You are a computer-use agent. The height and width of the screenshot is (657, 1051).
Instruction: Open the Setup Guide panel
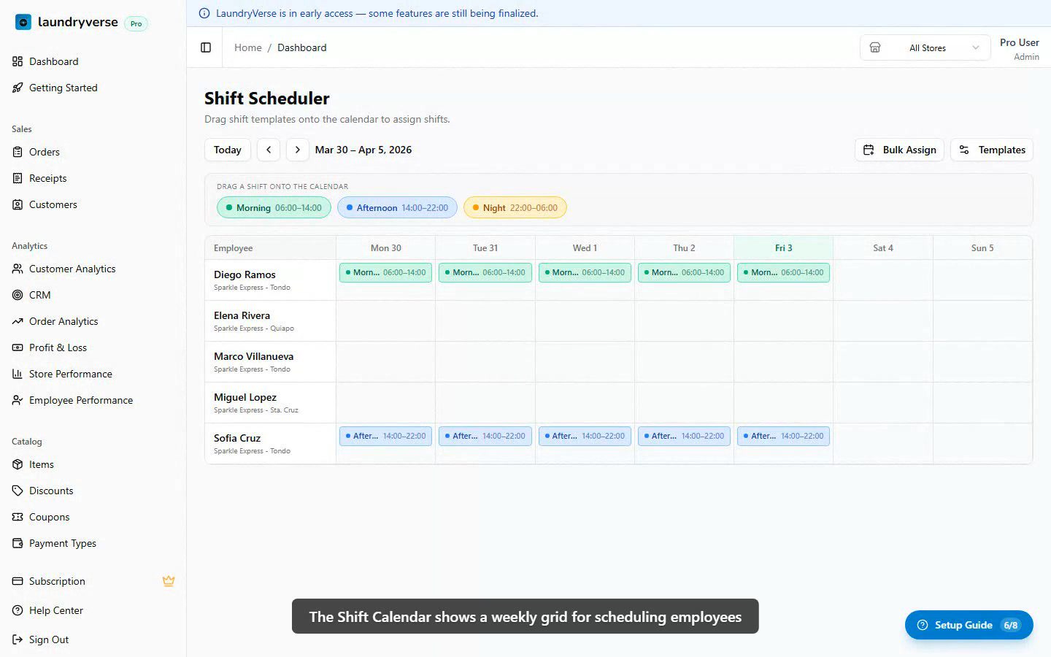969,625
